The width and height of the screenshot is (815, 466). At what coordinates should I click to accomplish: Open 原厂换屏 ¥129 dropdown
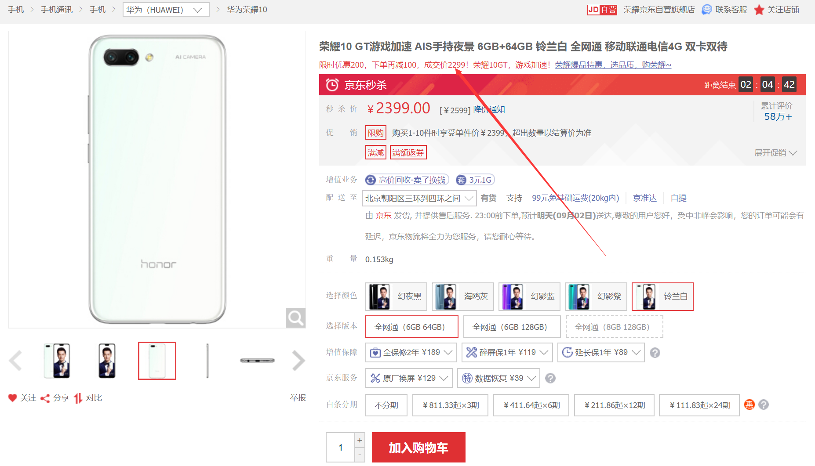[x=409, y=378]
